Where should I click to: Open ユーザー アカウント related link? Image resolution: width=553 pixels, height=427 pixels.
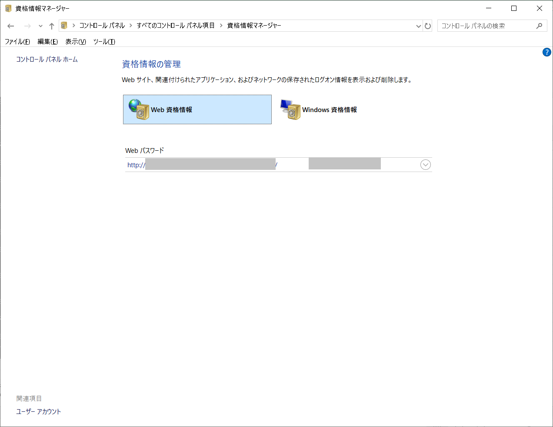39,412
